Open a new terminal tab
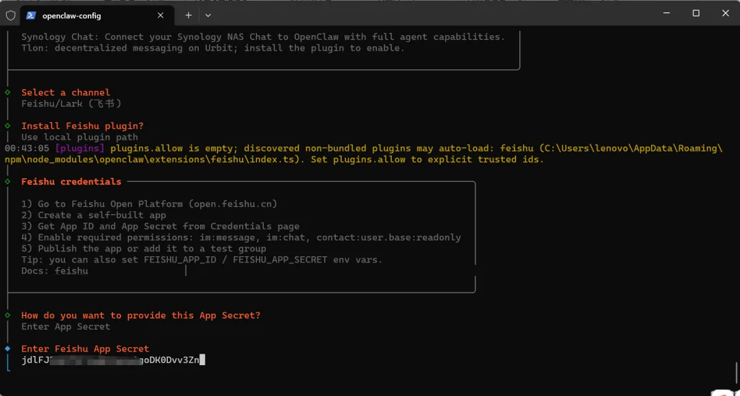This screenshot has width=740, height=396. point(188,14)
